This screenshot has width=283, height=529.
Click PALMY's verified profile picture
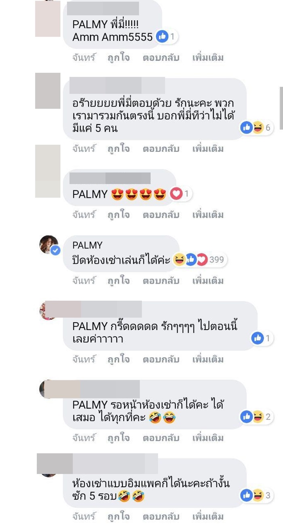[49, 245]
